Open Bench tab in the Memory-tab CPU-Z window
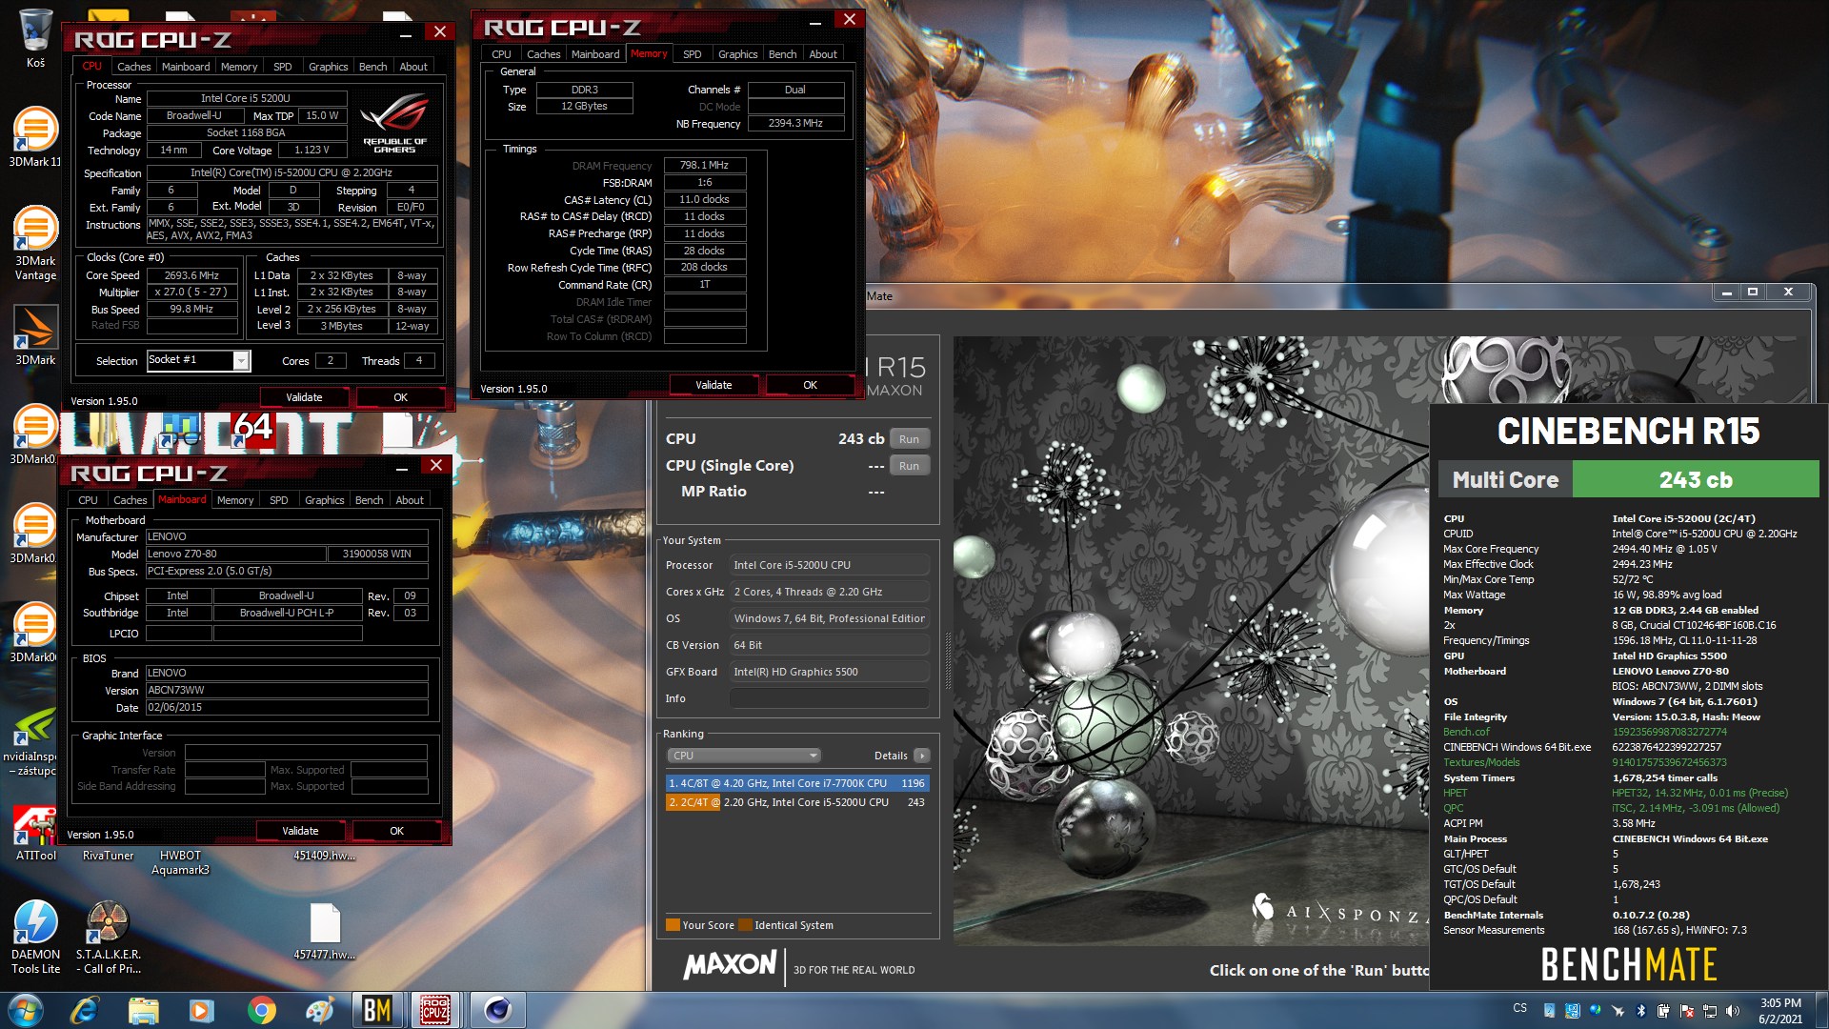 [x=782, y=54]
